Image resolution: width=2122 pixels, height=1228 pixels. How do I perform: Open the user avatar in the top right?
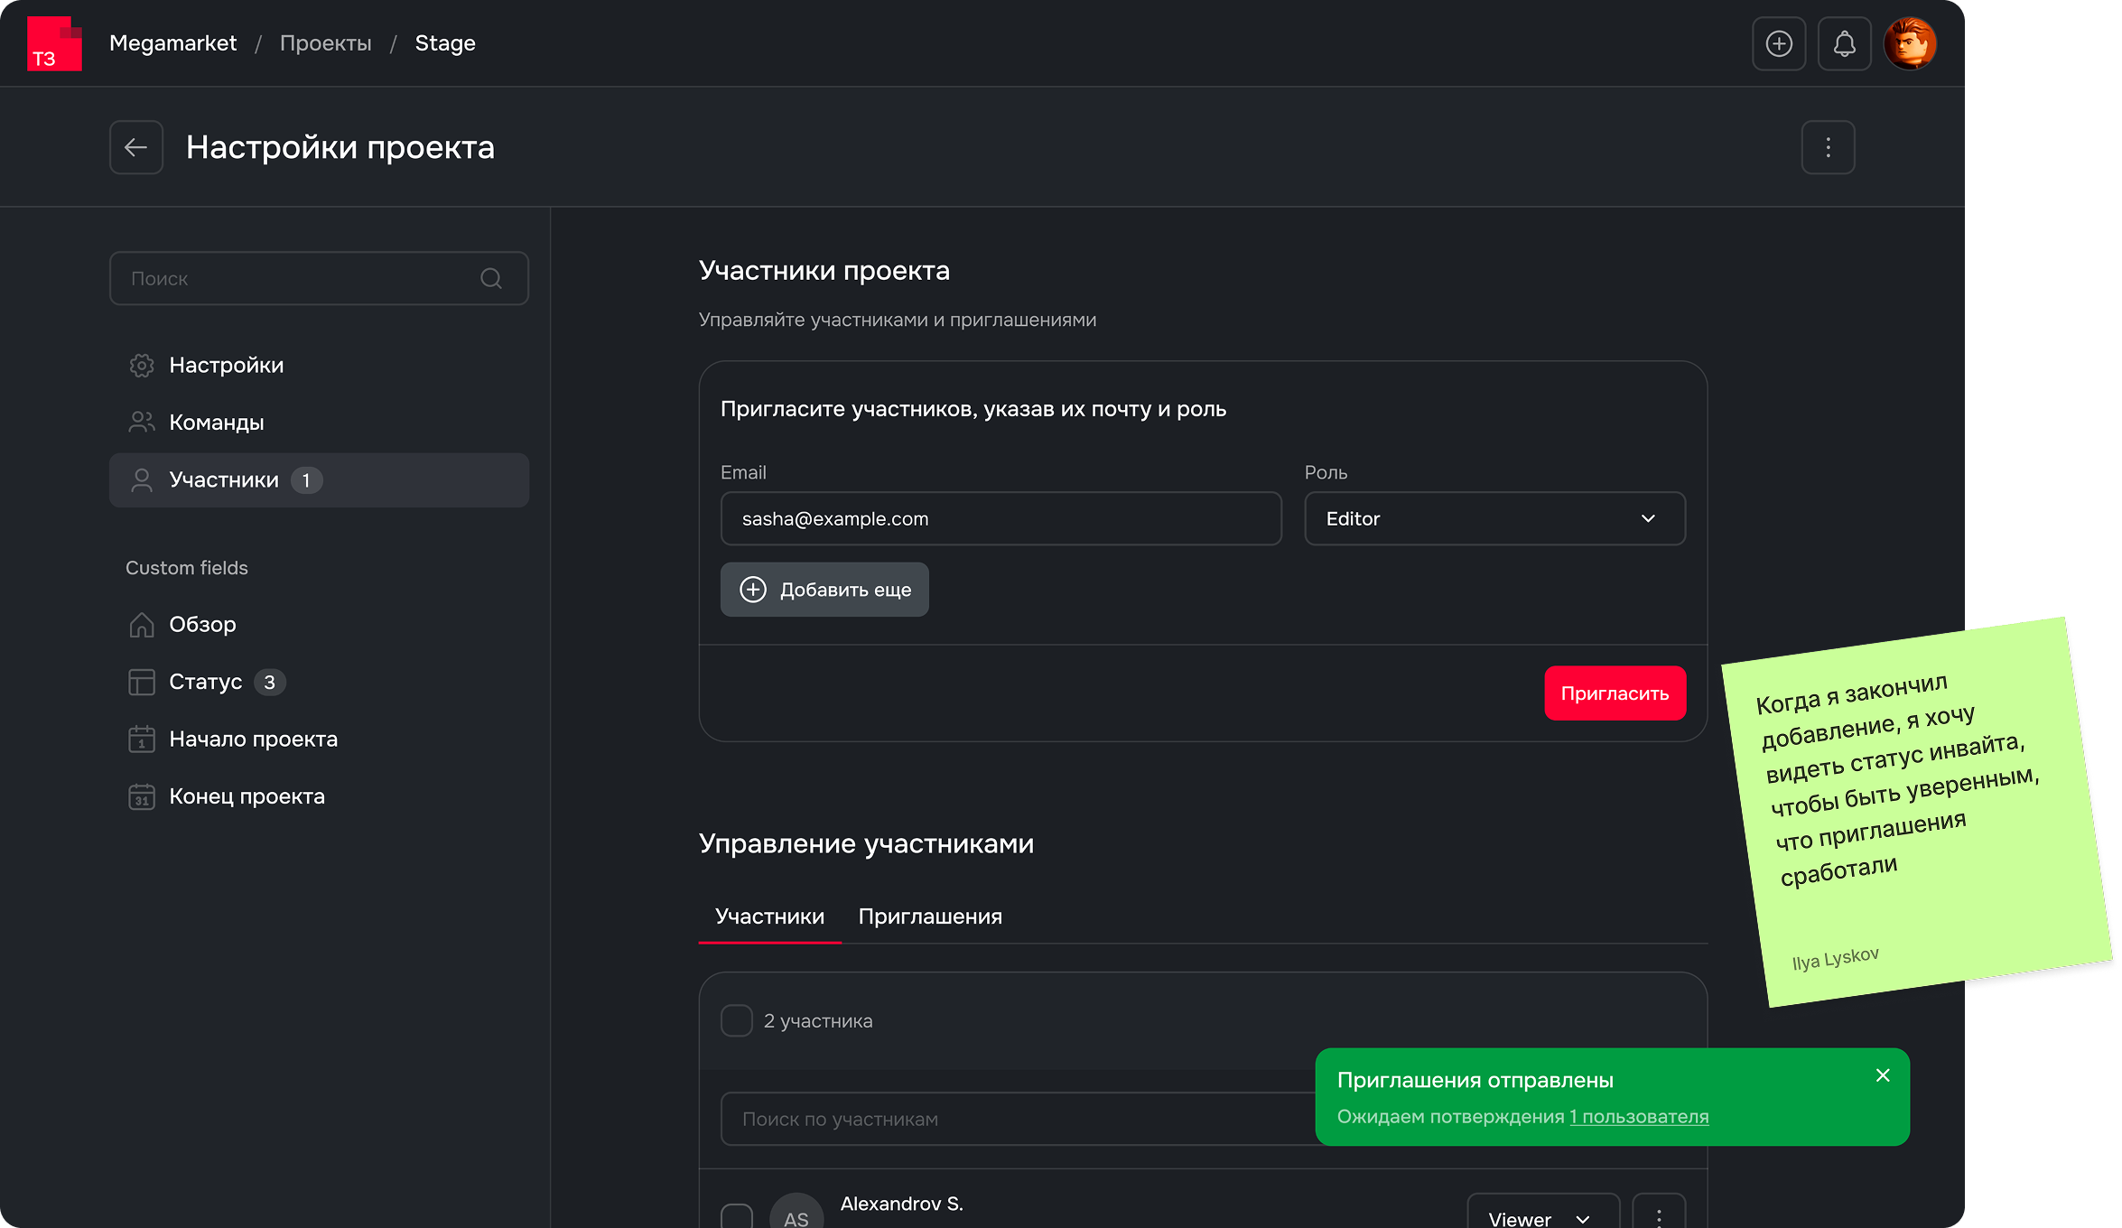(x=1909, y=43)
